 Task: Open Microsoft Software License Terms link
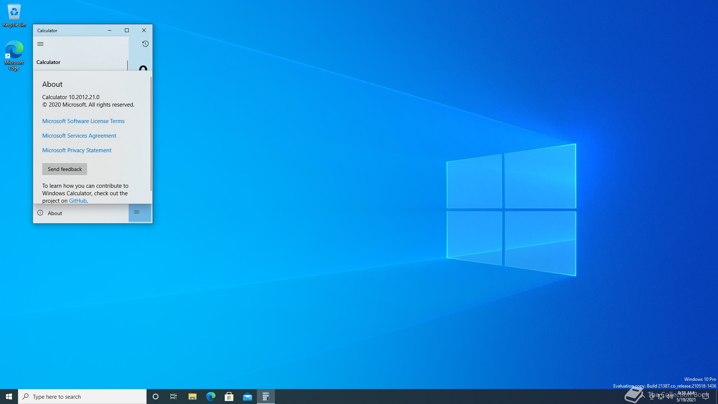(x=83, y=121)
